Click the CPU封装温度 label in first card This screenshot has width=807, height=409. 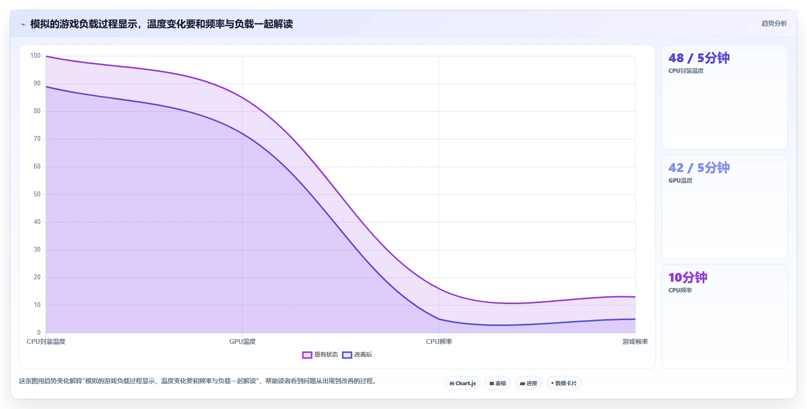click(x=686, y=71)
